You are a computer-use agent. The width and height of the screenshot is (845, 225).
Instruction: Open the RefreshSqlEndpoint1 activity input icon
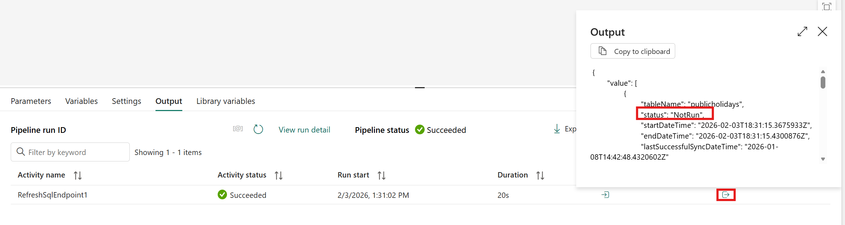click(x=605, y=195)
